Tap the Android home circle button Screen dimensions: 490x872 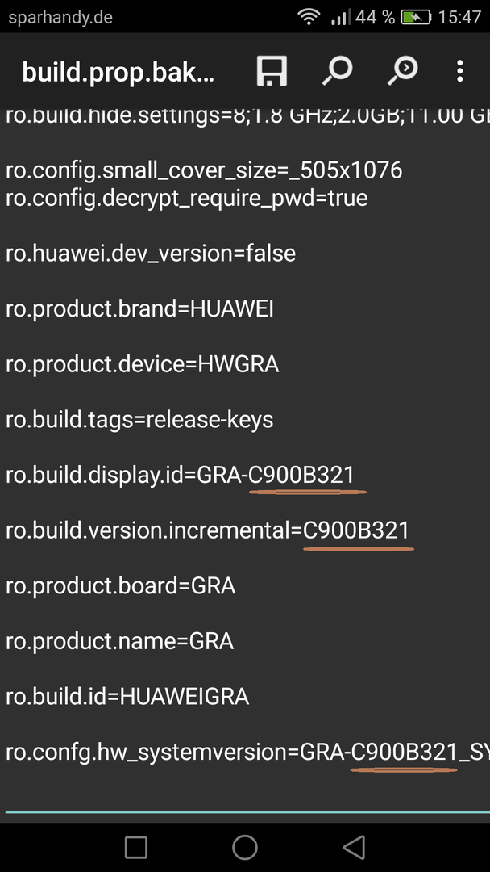[x=245, y=847]
